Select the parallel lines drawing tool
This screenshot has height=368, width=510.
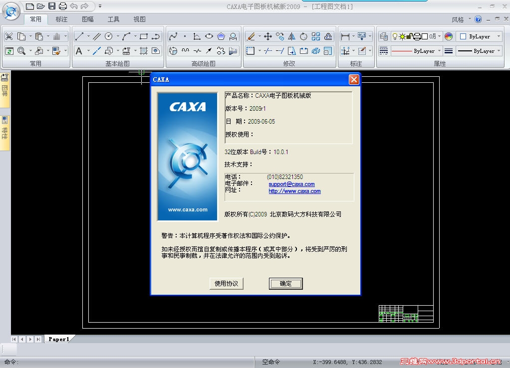[x=97, y=36]
